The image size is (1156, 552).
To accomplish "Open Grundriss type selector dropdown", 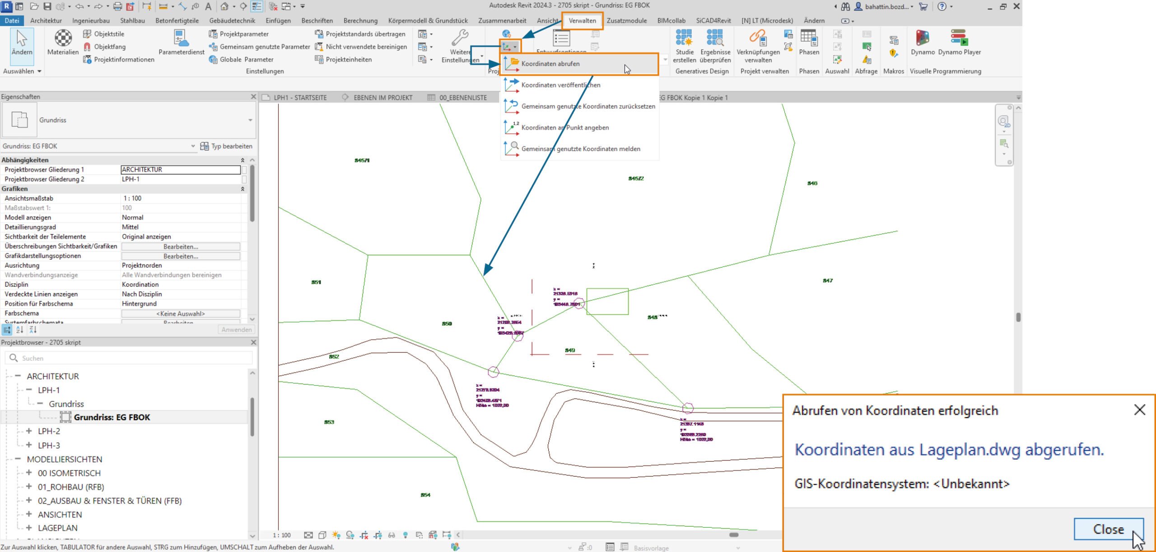I will click(x=250, y=120).
